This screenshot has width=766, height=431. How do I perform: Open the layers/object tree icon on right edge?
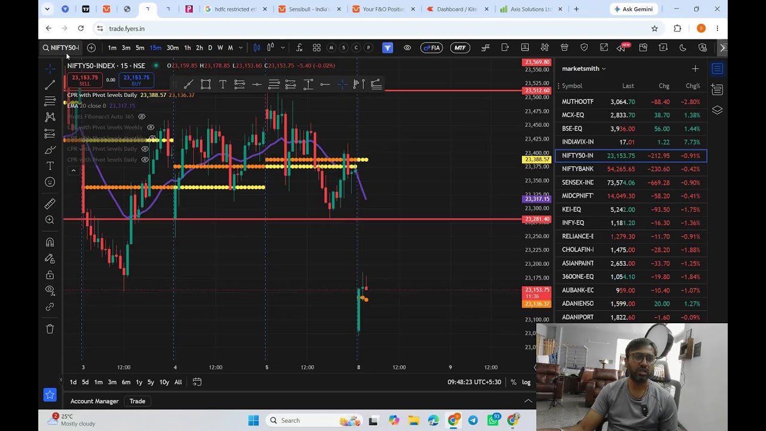point(717,110)
